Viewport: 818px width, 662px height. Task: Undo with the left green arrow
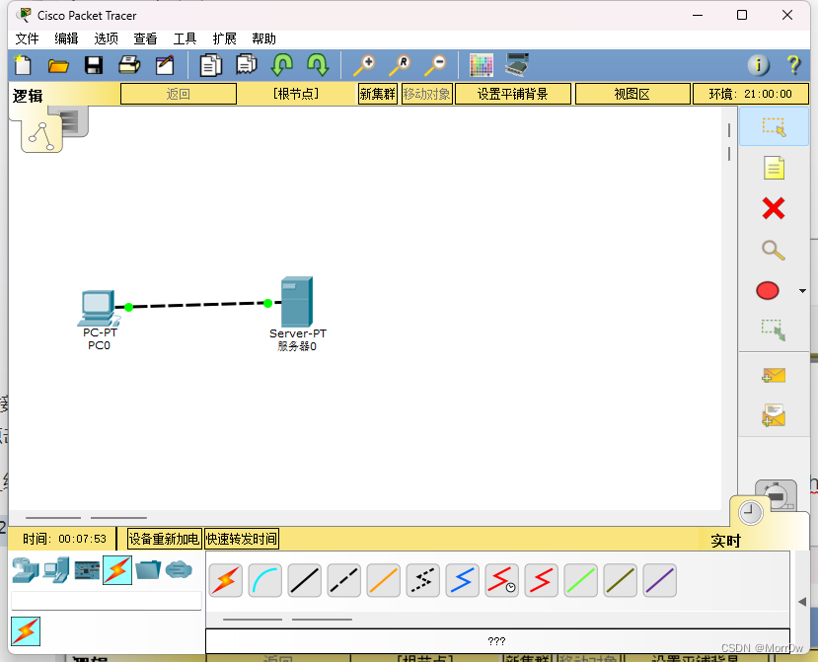click(282, 65)
